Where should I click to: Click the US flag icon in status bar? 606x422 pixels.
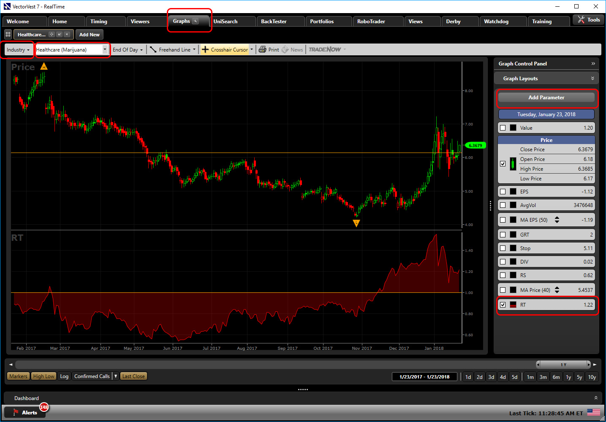pyautogui.click(x=593, y=412)
